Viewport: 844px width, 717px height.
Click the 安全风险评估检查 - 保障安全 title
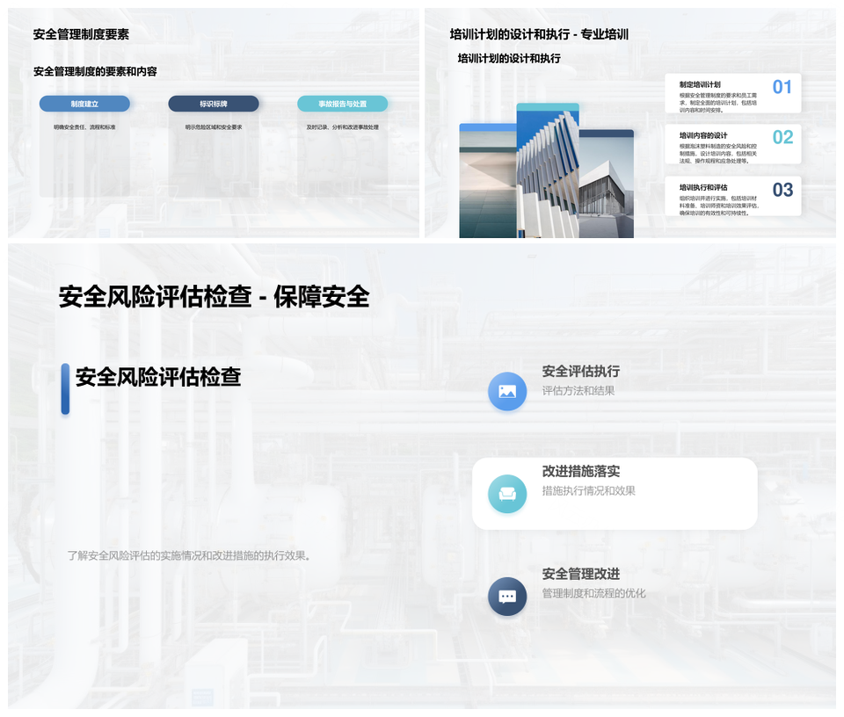pos(214,297)
